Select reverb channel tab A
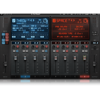Image resolution: width=100 pixels, height=100 pixels. tap(56, 77)
